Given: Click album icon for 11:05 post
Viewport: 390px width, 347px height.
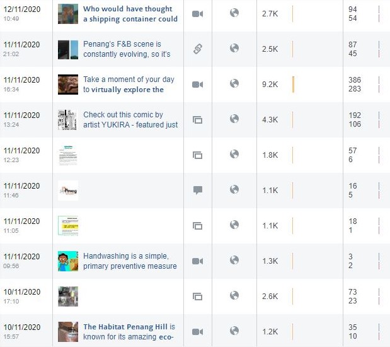Looking at the screenshot, I should [197, 226].
